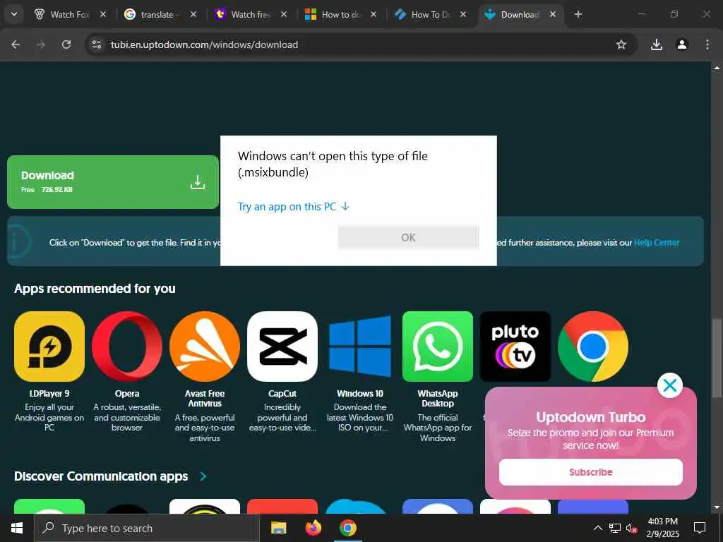
Task: Reload the current page
Action: (x=66, y=44)
